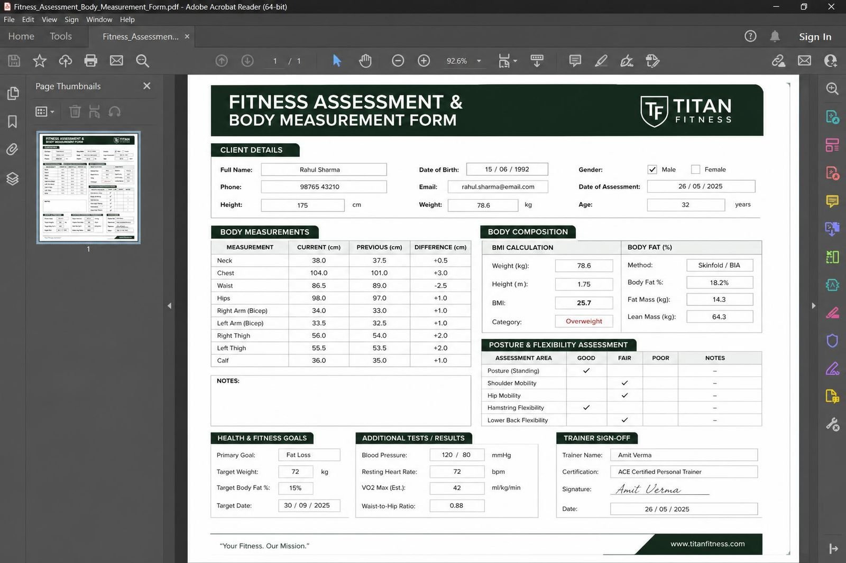This screenshot has height=563, width=846.
Task: Open the Sign menu
Action: (71, 20)
